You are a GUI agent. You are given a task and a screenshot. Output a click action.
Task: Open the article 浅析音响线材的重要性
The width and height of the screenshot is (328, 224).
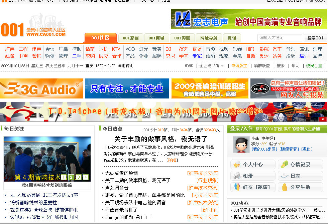point(33,203)
